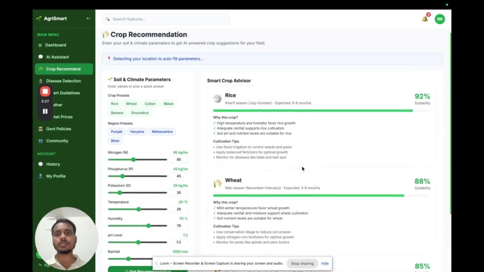Click the Temperature slider
Image resolution: width=484 pixels, height=272 pixels.
coord(137,209)
